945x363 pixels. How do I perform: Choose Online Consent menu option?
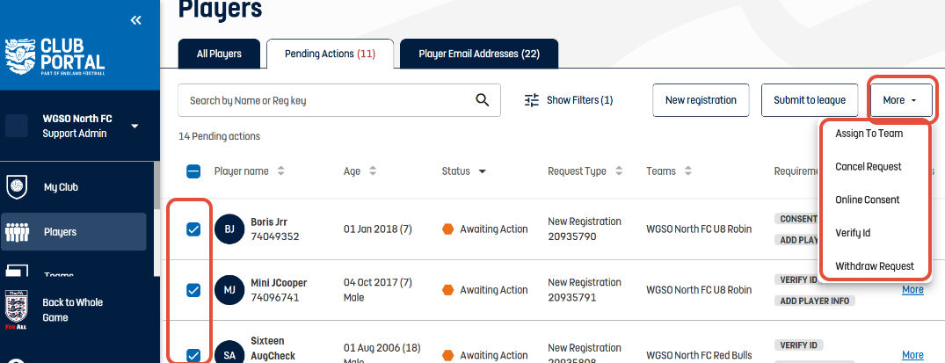click(868, 200)
